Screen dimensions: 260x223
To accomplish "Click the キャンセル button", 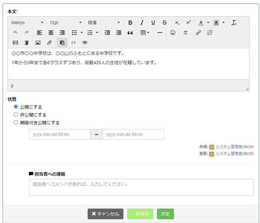I will [105, 214].
